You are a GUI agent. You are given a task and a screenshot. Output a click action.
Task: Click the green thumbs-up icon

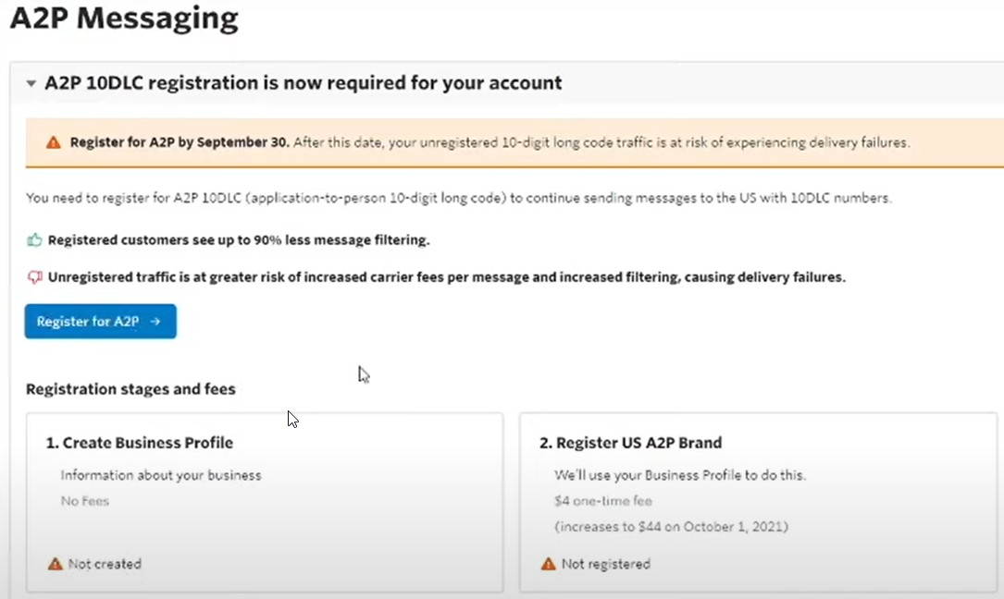click(x=34, y=240)
